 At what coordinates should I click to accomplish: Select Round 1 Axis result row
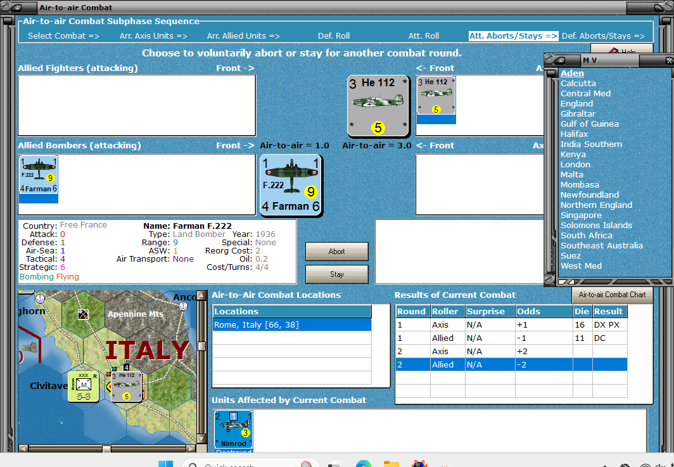coord(511,324)
